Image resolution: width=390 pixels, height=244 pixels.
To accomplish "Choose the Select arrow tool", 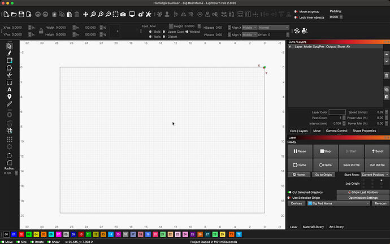I will pos(10,46).
